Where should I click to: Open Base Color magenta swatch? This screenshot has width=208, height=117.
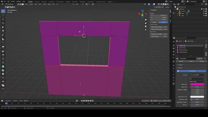(197, 84)
